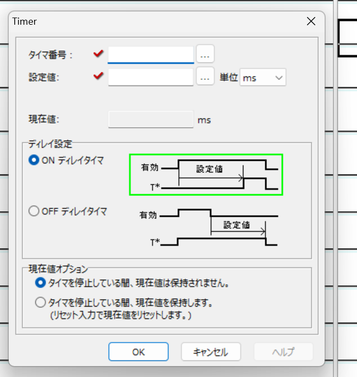Select the ON ディレイタイマ radio button

click(34, 160)
